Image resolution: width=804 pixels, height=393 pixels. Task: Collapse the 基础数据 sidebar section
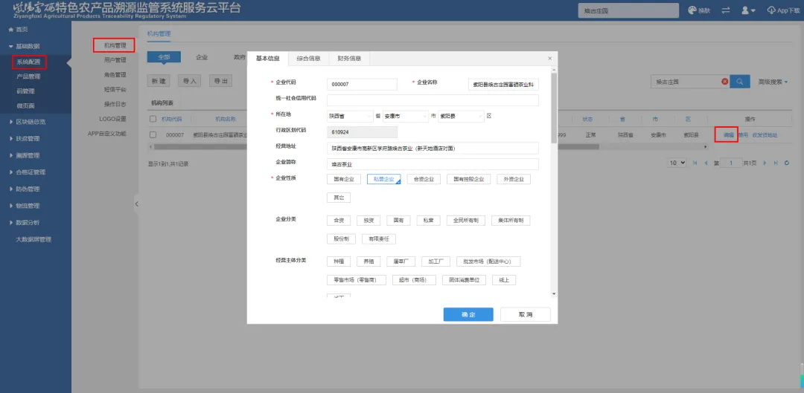tap(28, 47)
